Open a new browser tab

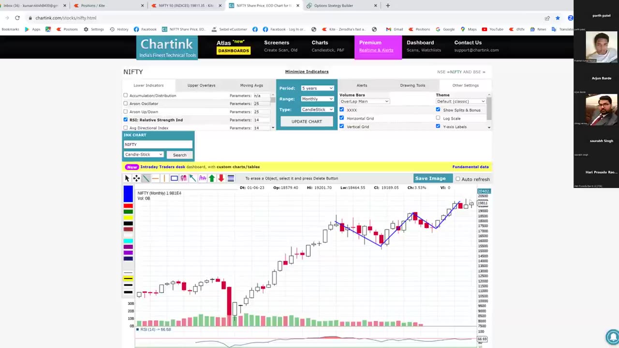(388, 5)
